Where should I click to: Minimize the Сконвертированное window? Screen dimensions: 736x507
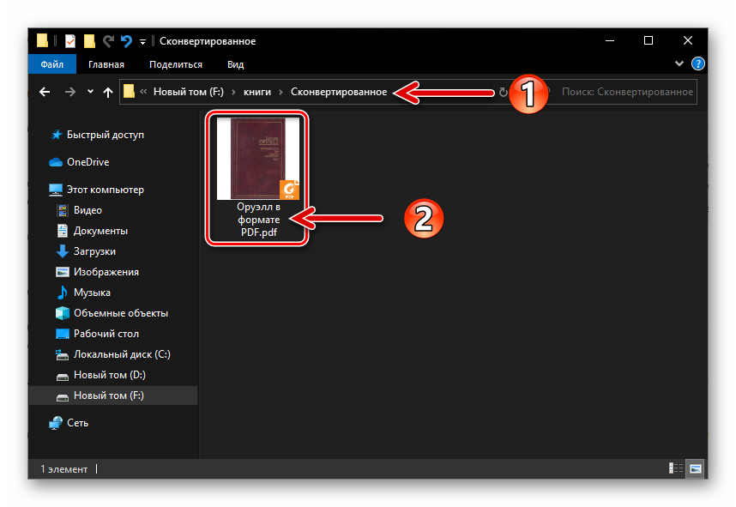click(x=610, y=41)
